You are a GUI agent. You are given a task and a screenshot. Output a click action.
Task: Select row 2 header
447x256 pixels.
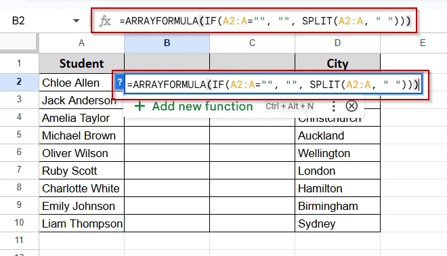point(19,82)
